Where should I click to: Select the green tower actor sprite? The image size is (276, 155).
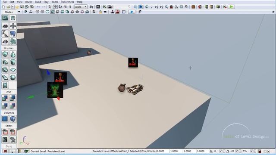pyautogui.click(x=55, y=90)
